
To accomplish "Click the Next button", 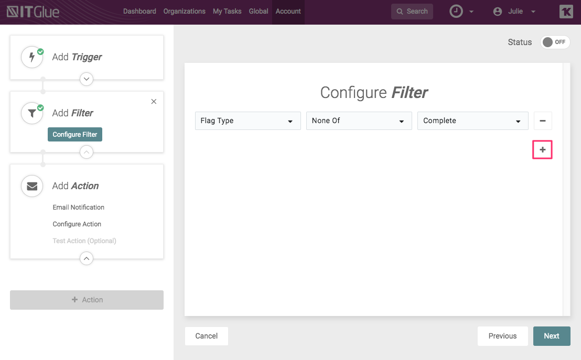I will click(551, 336).
